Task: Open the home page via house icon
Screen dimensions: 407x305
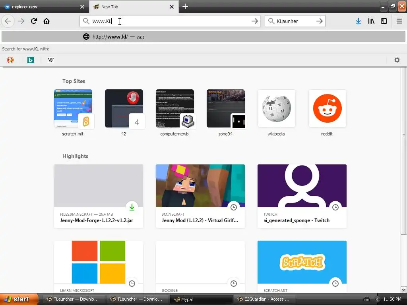Action: 47,21
